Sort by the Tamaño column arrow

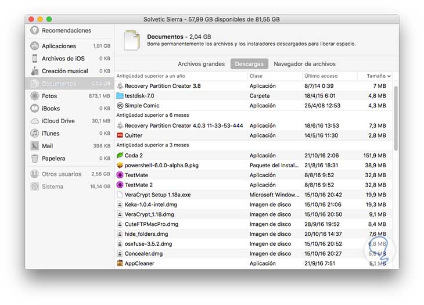(389, 76)
